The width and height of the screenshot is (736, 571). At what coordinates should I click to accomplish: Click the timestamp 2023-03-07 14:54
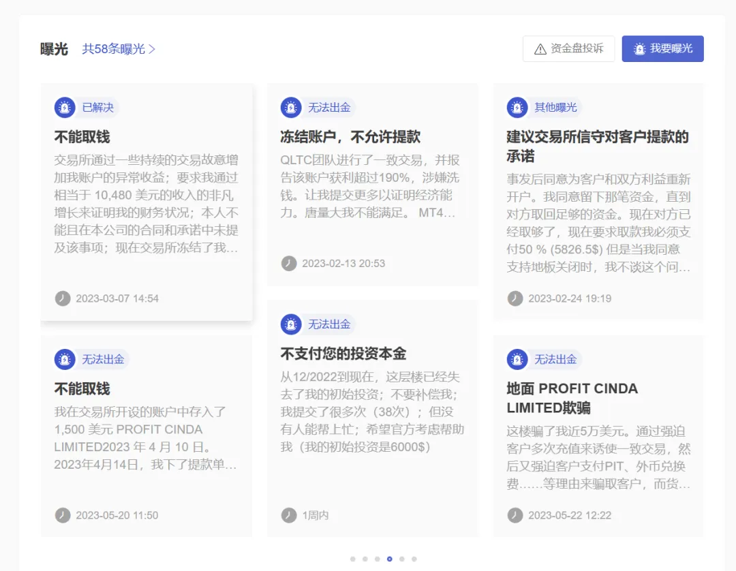pyautogui.click(x=117, y=299)
